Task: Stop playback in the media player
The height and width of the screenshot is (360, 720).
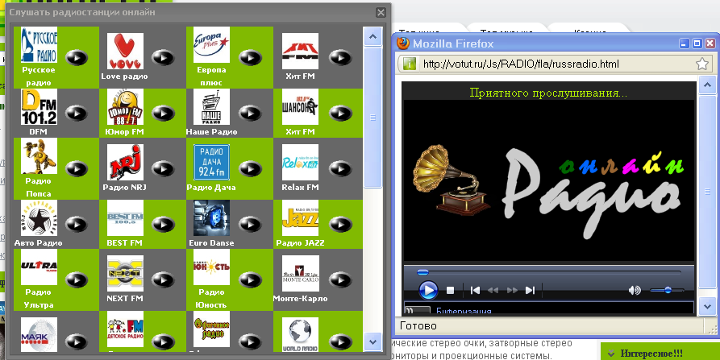Action: pos(451,290)
